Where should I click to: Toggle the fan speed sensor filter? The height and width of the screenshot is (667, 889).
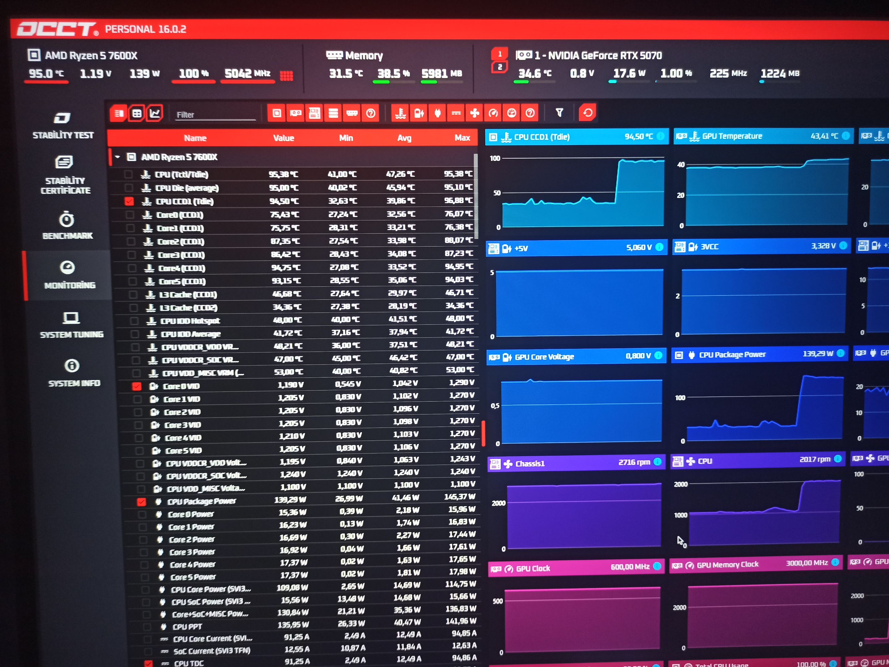475,113
